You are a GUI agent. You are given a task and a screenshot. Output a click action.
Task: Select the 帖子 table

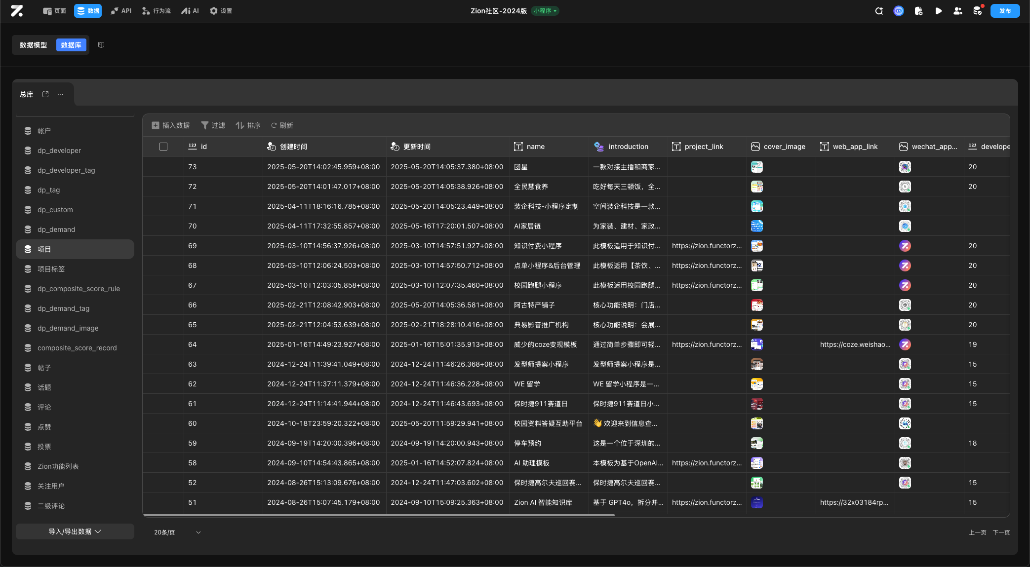click(x=75, y=368)
